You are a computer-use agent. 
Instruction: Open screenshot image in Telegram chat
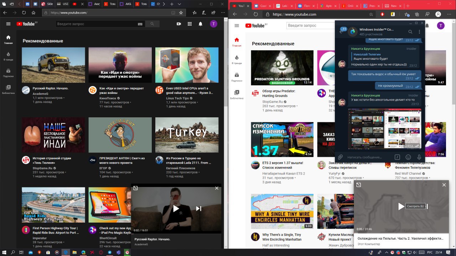[385, 129]
